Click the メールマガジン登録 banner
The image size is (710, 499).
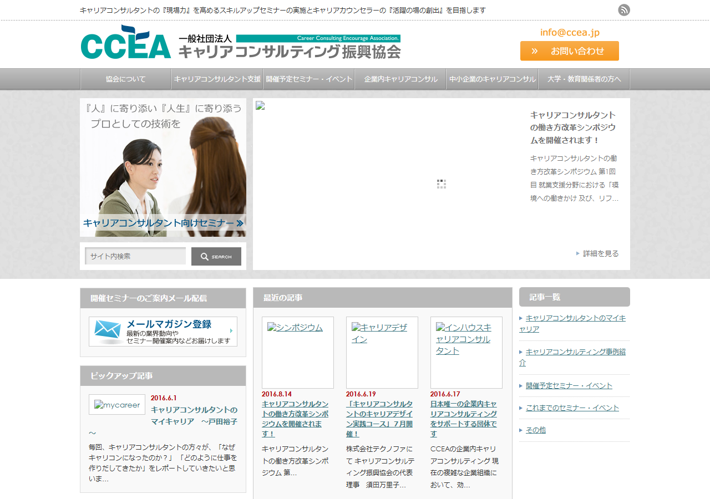[x=163, y=332]
